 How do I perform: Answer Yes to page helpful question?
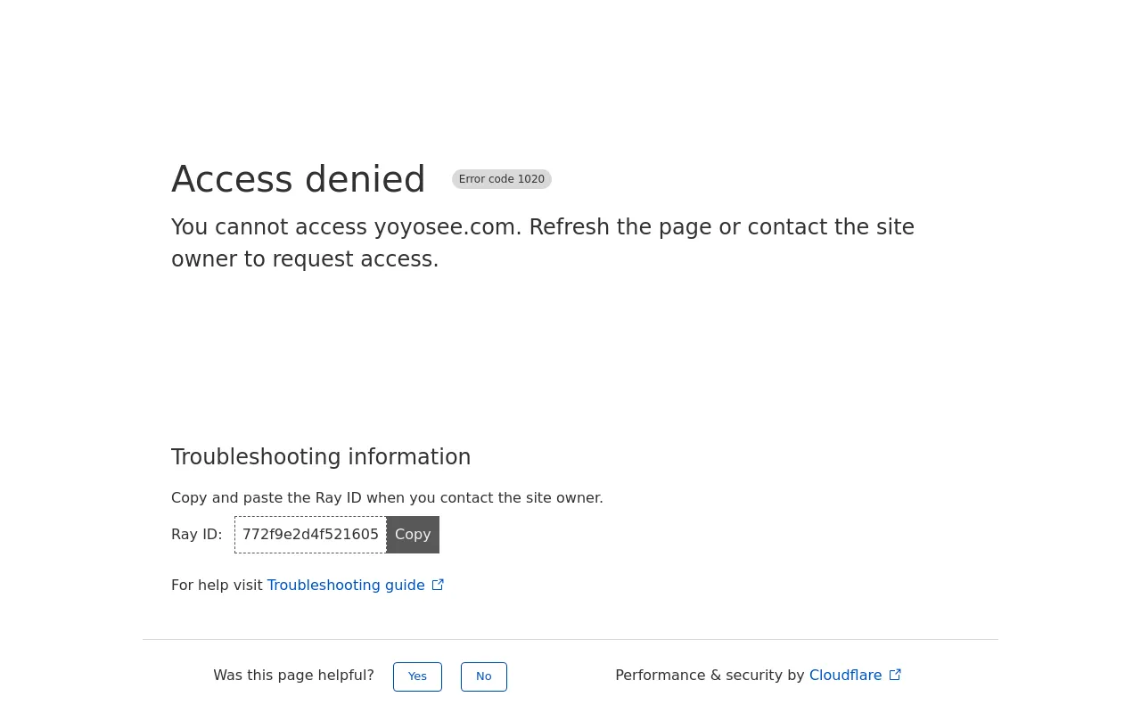tap(417, 676)
